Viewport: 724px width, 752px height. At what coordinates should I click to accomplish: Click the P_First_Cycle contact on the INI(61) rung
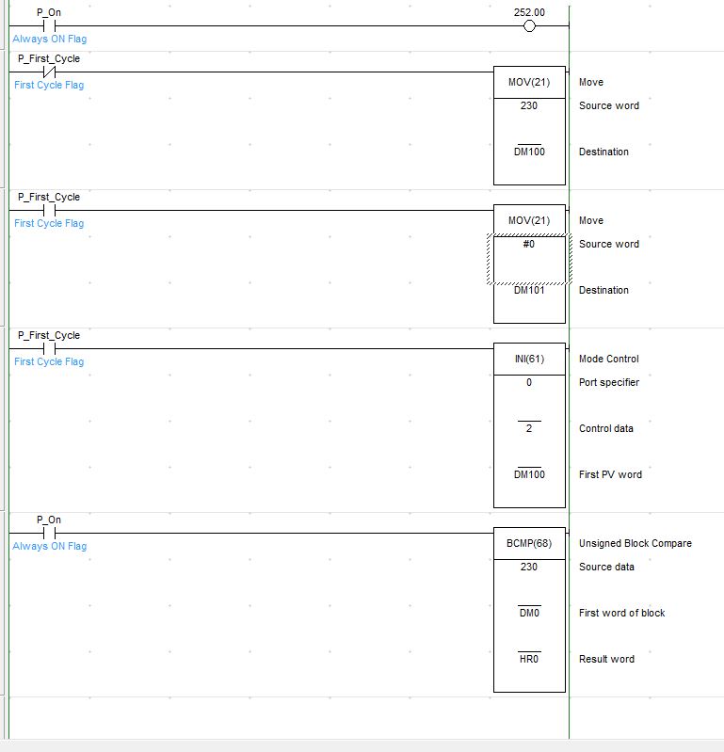[x=50, y=348]
